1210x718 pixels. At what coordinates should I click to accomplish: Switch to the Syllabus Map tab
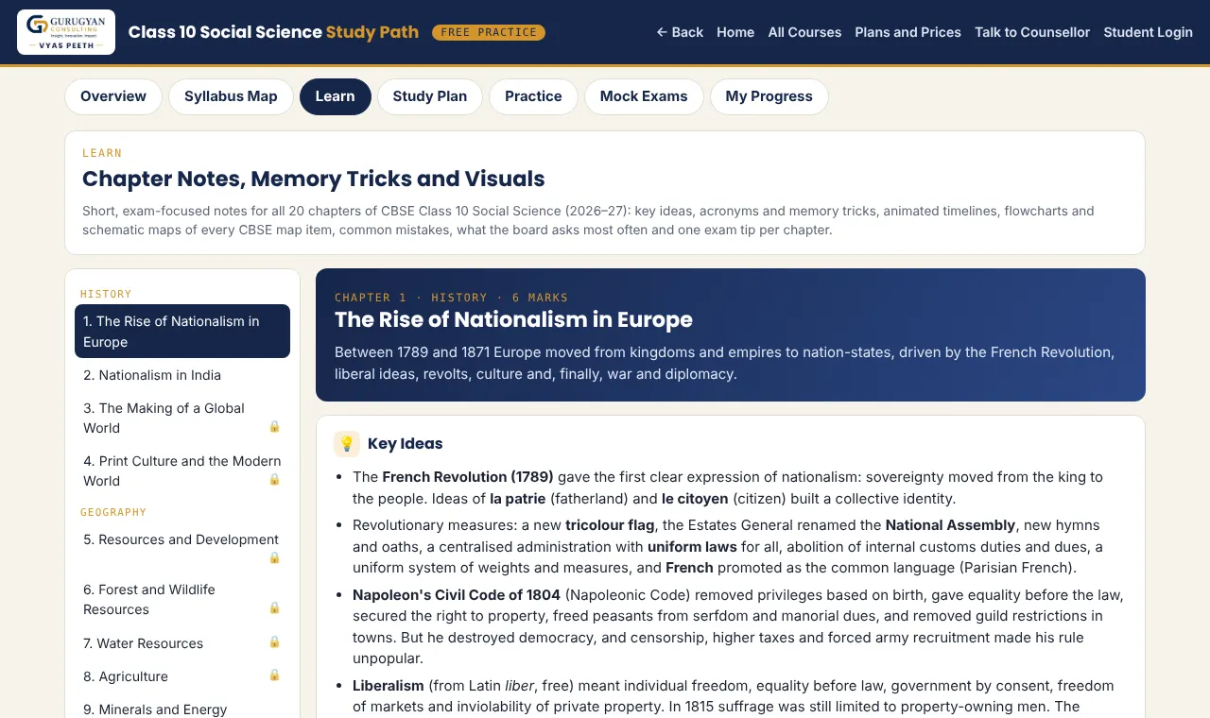[231, 96]
